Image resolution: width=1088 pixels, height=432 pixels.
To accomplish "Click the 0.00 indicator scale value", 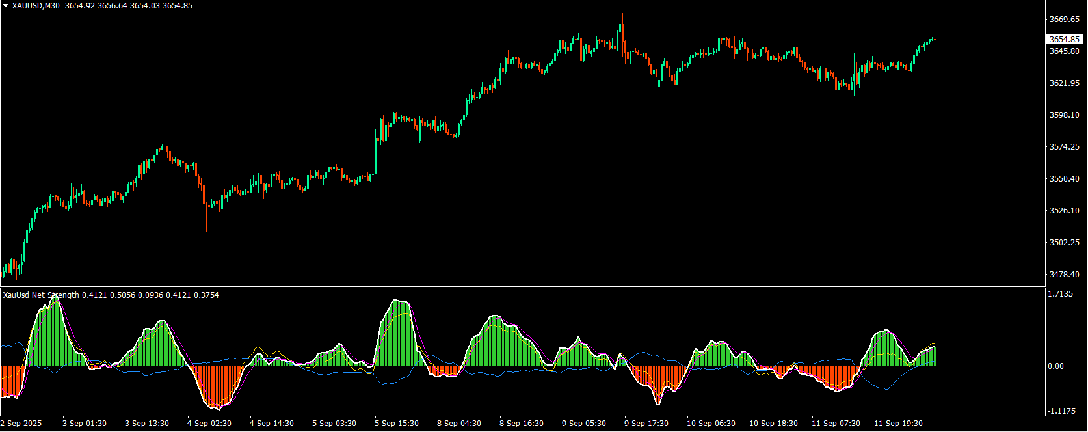I will [1056, 366].
